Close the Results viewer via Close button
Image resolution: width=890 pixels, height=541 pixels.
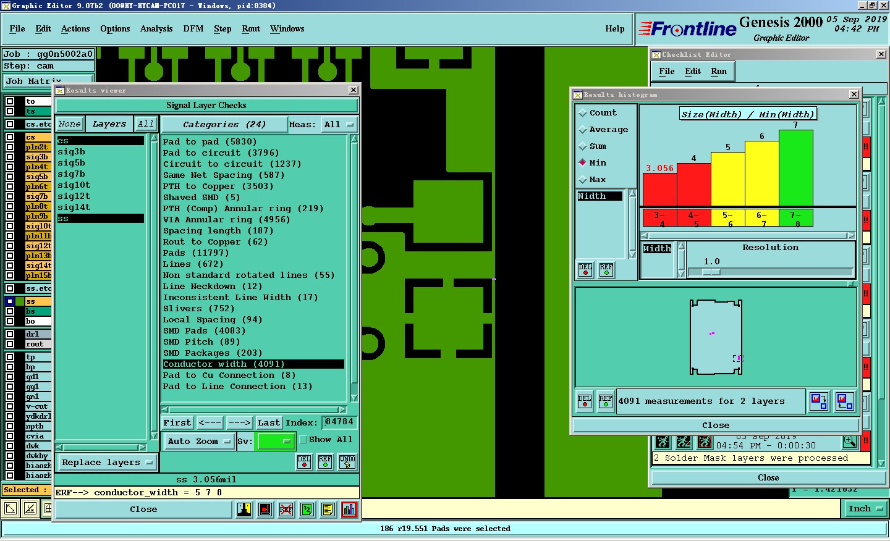coord(143,510)
